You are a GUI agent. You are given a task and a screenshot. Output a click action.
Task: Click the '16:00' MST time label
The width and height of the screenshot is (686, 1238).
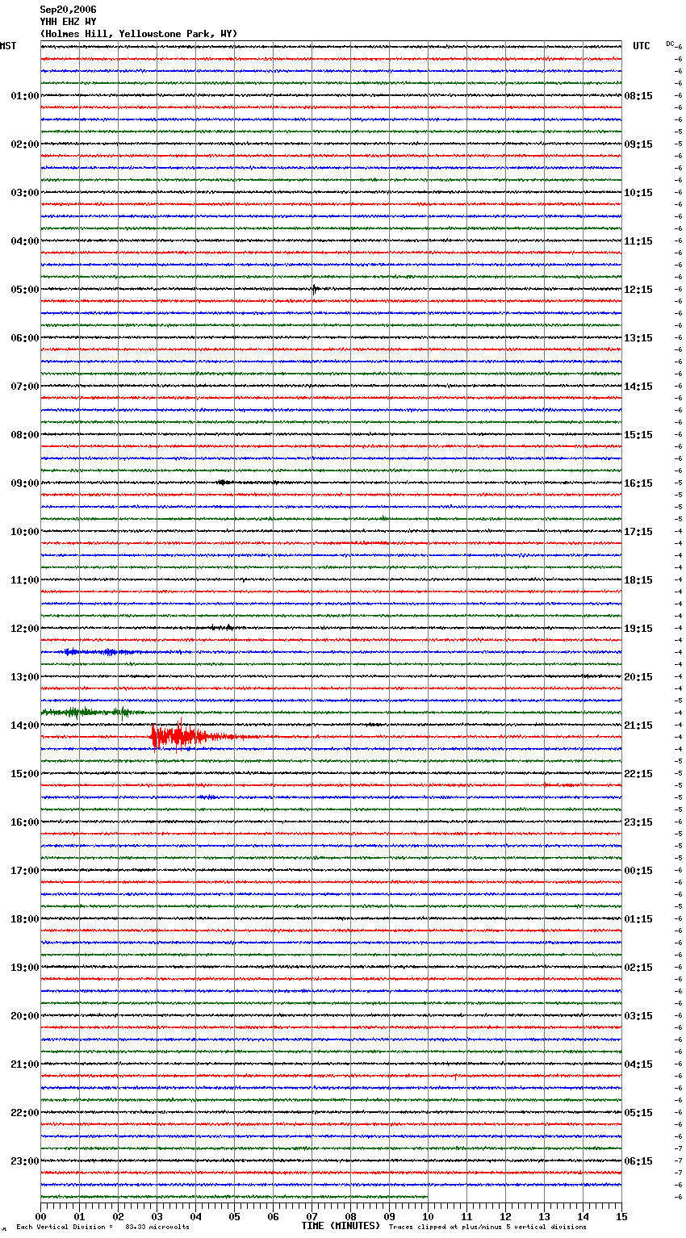[x=25, y=822]
